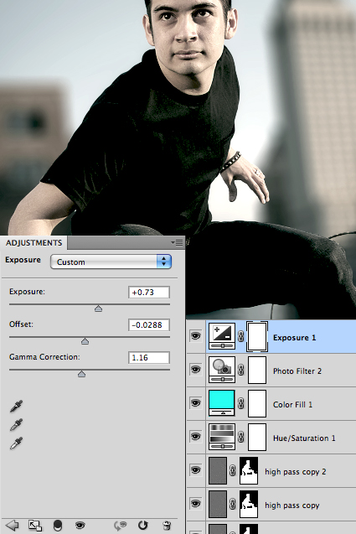Viewport: 356px width, 534px height.
Task: Switch to the ADJUSTMENTS tab
Action: coord(34,242)
